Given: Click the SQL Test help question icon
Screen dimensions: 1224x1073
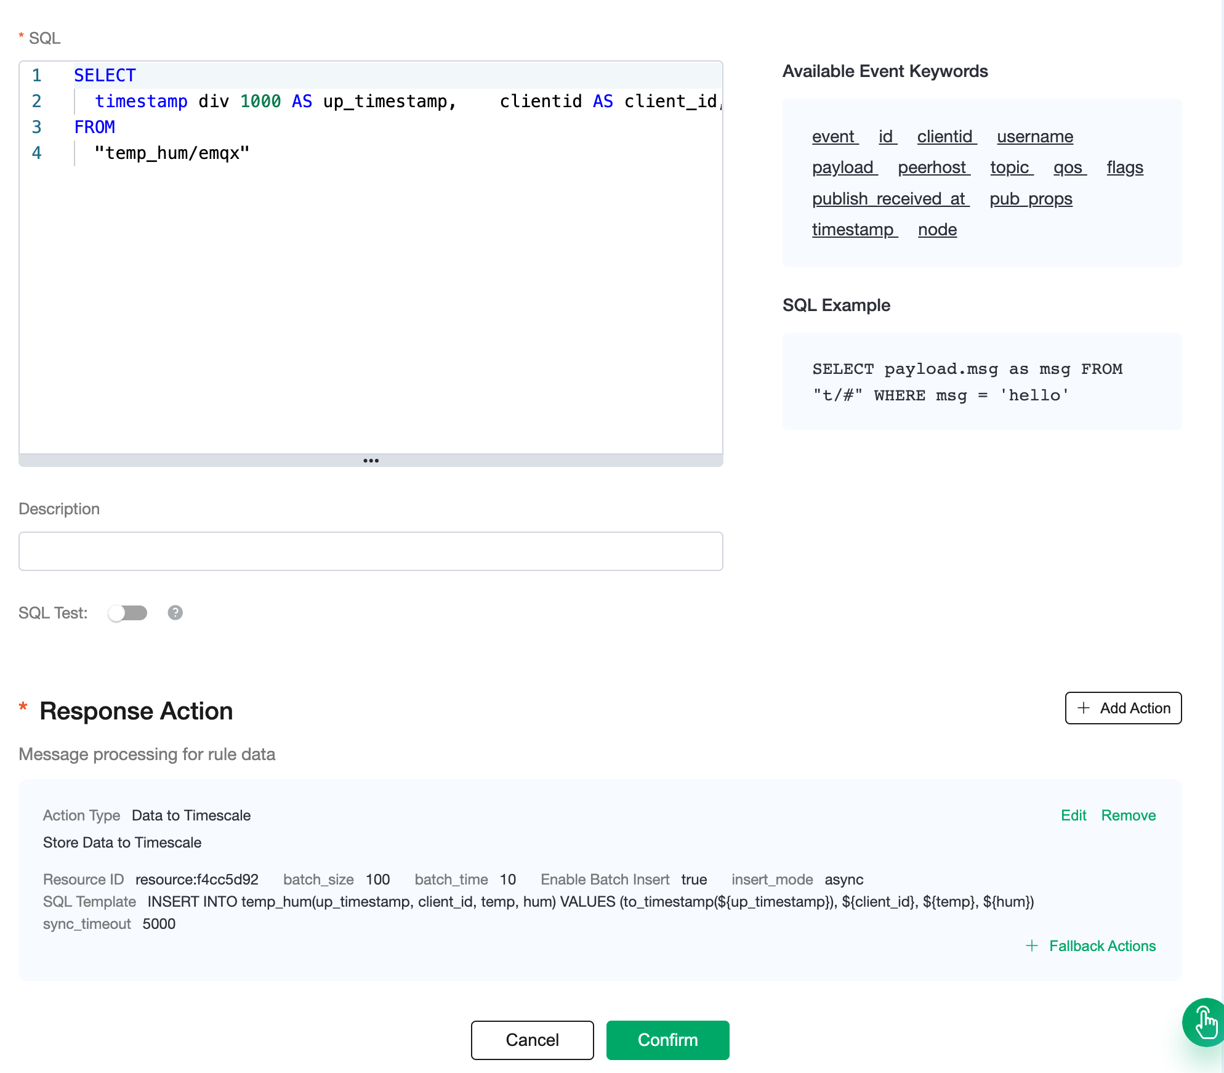Looking at the screenshot, I should pos(175,612).
